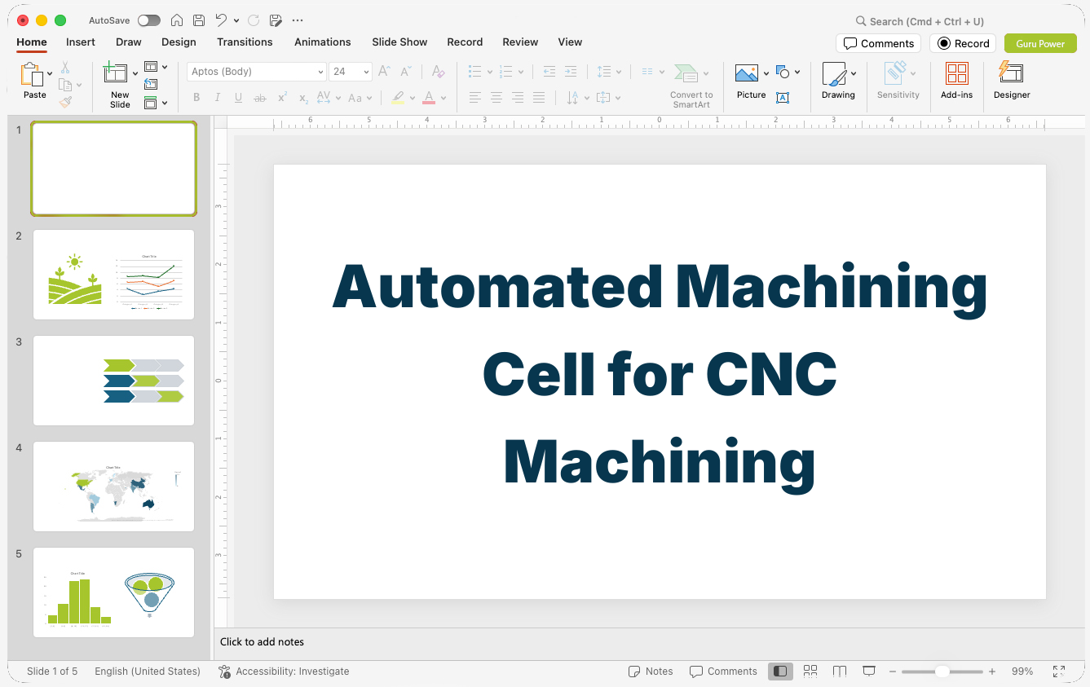Adjust the zoom slider
1090x687 pixels.
(942, 672)
